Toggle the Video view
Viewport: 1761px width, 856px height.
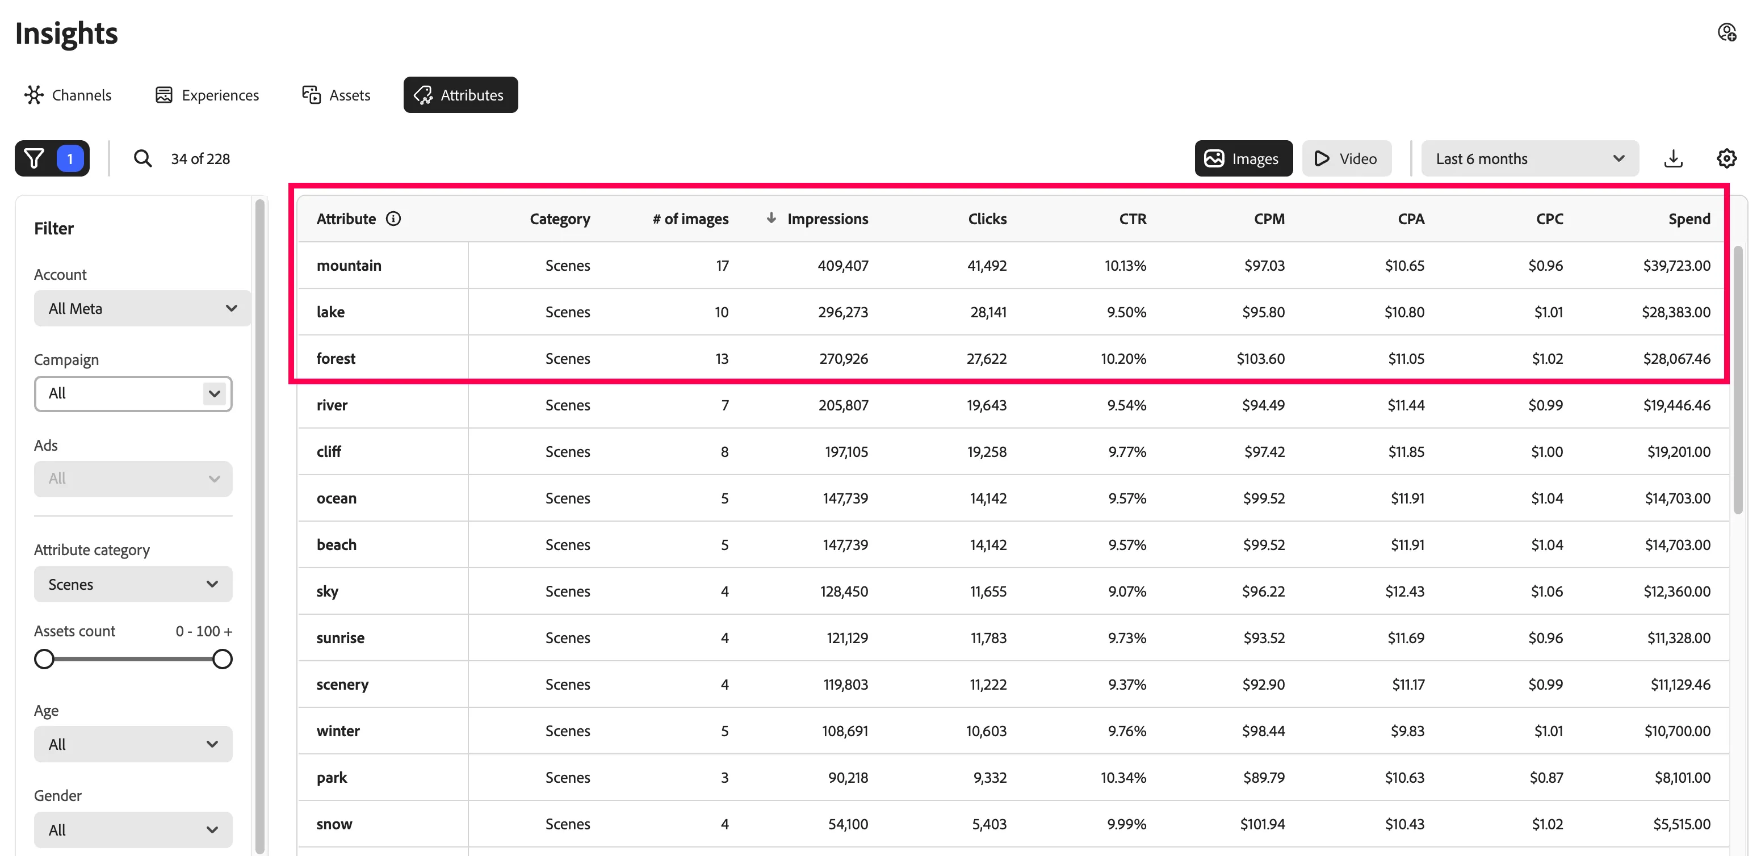1346,158
